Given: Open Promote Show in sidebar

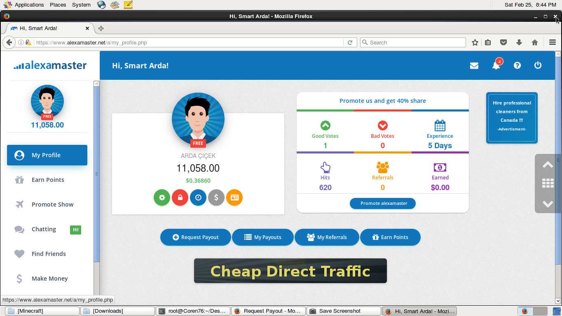Looking at the screenshot, I should point(47,204).
